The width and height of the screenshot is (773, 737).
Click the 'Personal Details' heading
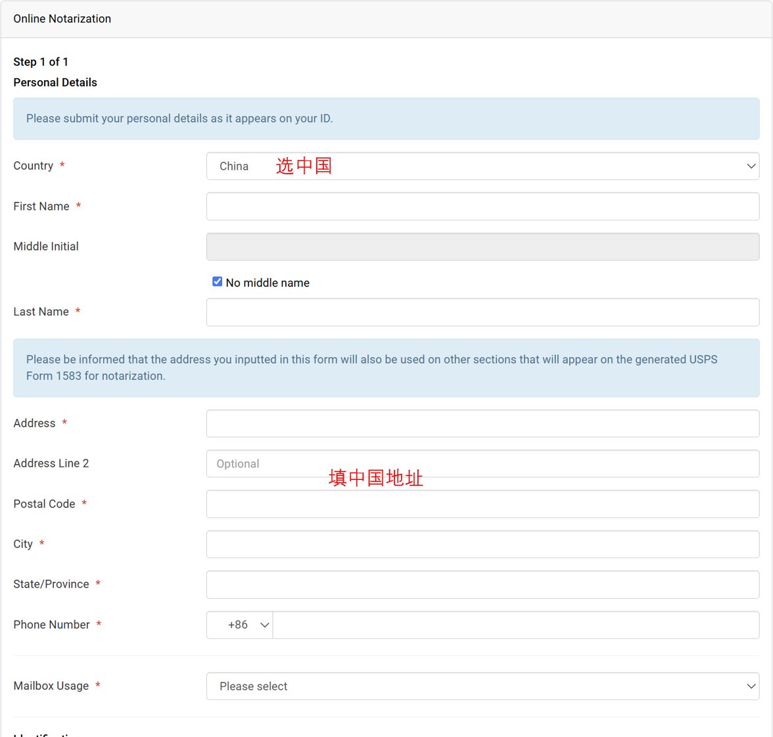click(55, 82)
